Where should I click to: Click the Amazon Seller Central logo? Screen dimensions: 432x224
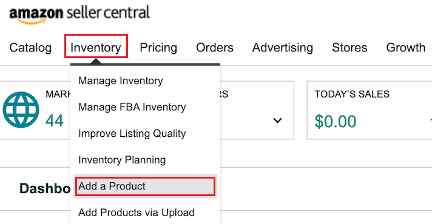pos(79,15)
